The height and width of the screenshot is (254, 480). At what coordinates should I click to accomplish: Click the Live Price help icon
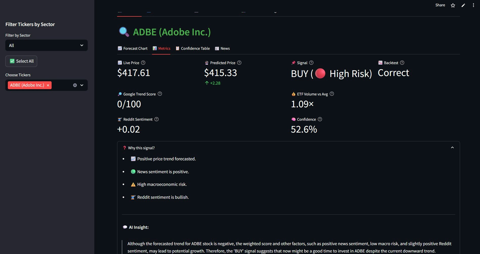point(143,63)
